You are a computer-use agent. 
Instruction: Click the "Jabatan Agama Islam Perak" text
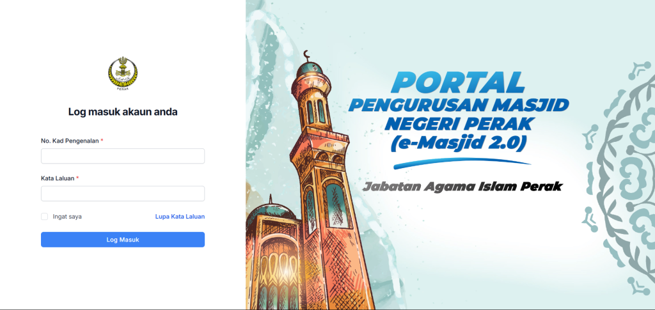462,186
